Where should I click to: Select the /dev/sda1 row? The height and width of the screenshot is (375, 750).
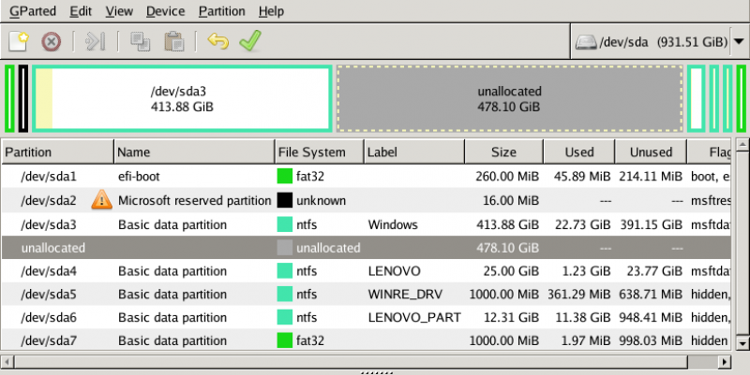[x=366, y=177]
